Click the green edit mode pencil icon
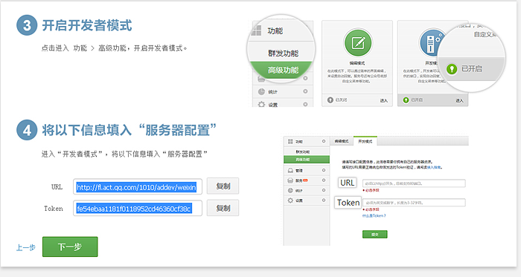This screenshot has width=521, height=277. coord(357,43)
